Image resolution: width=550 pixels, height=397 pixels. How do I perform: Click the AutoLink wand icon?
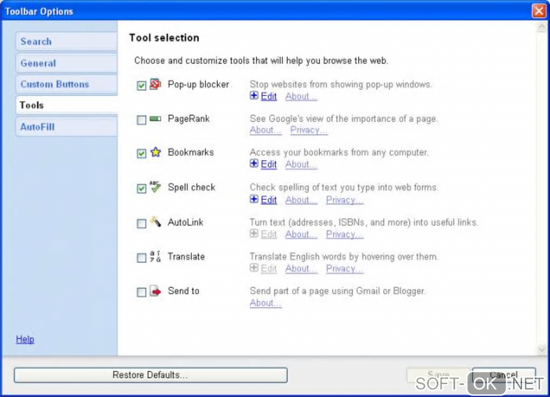[155, 222]
